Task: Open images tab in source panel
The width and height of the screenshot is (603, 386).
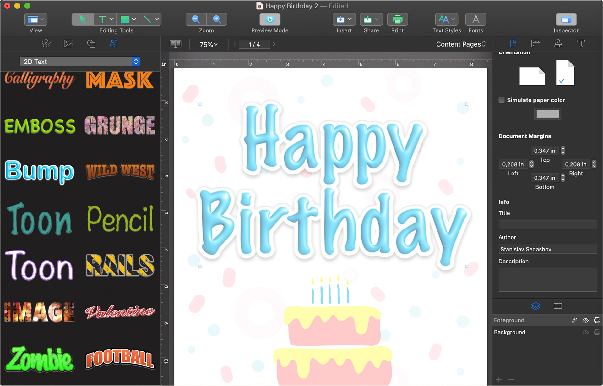Action: [x=68, y=44]
